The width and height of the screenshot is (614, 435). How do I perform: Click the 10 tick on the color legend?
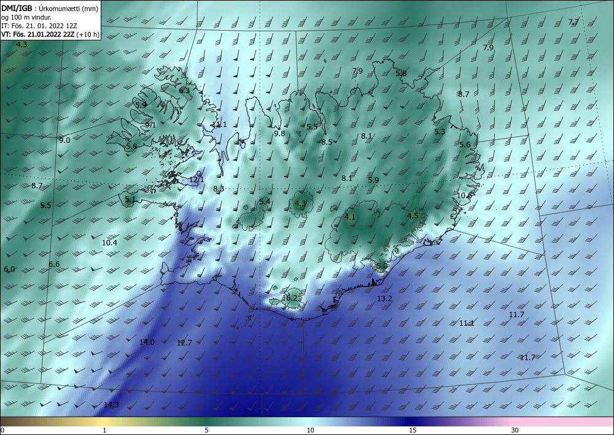(310, 431)
